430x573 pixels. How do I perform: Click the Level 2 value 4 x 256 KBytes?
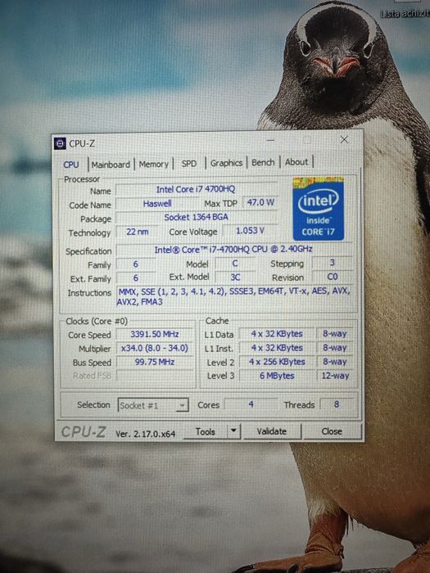coord(277,362)
